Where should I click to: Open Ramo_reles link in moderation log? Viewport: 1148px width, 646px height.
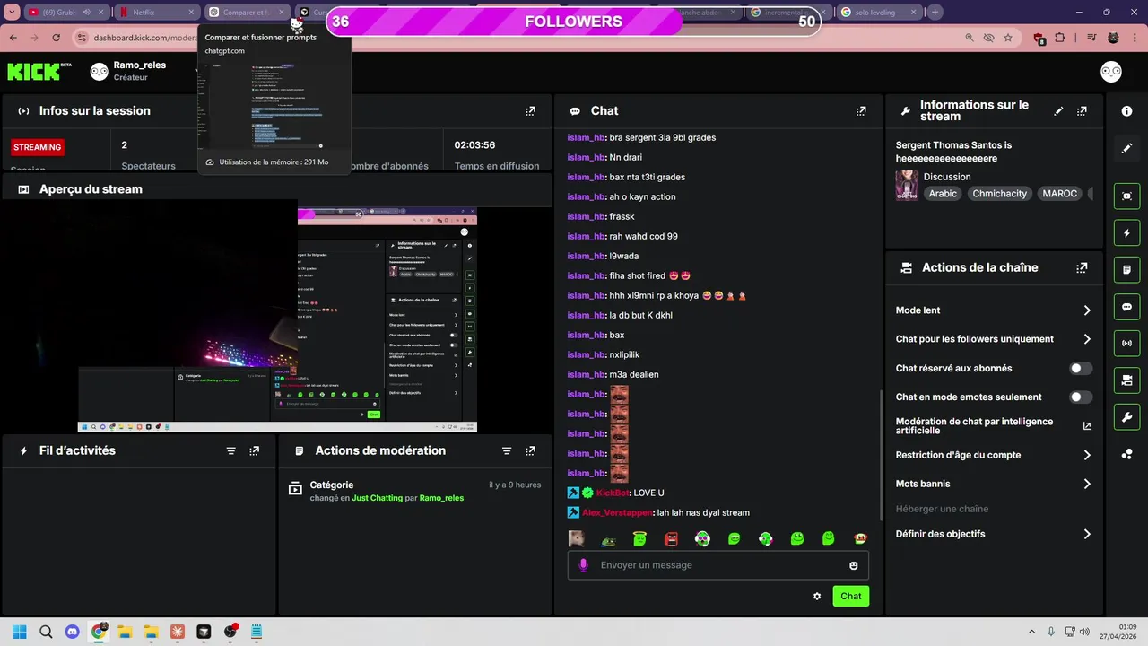[x=441, y=498]
